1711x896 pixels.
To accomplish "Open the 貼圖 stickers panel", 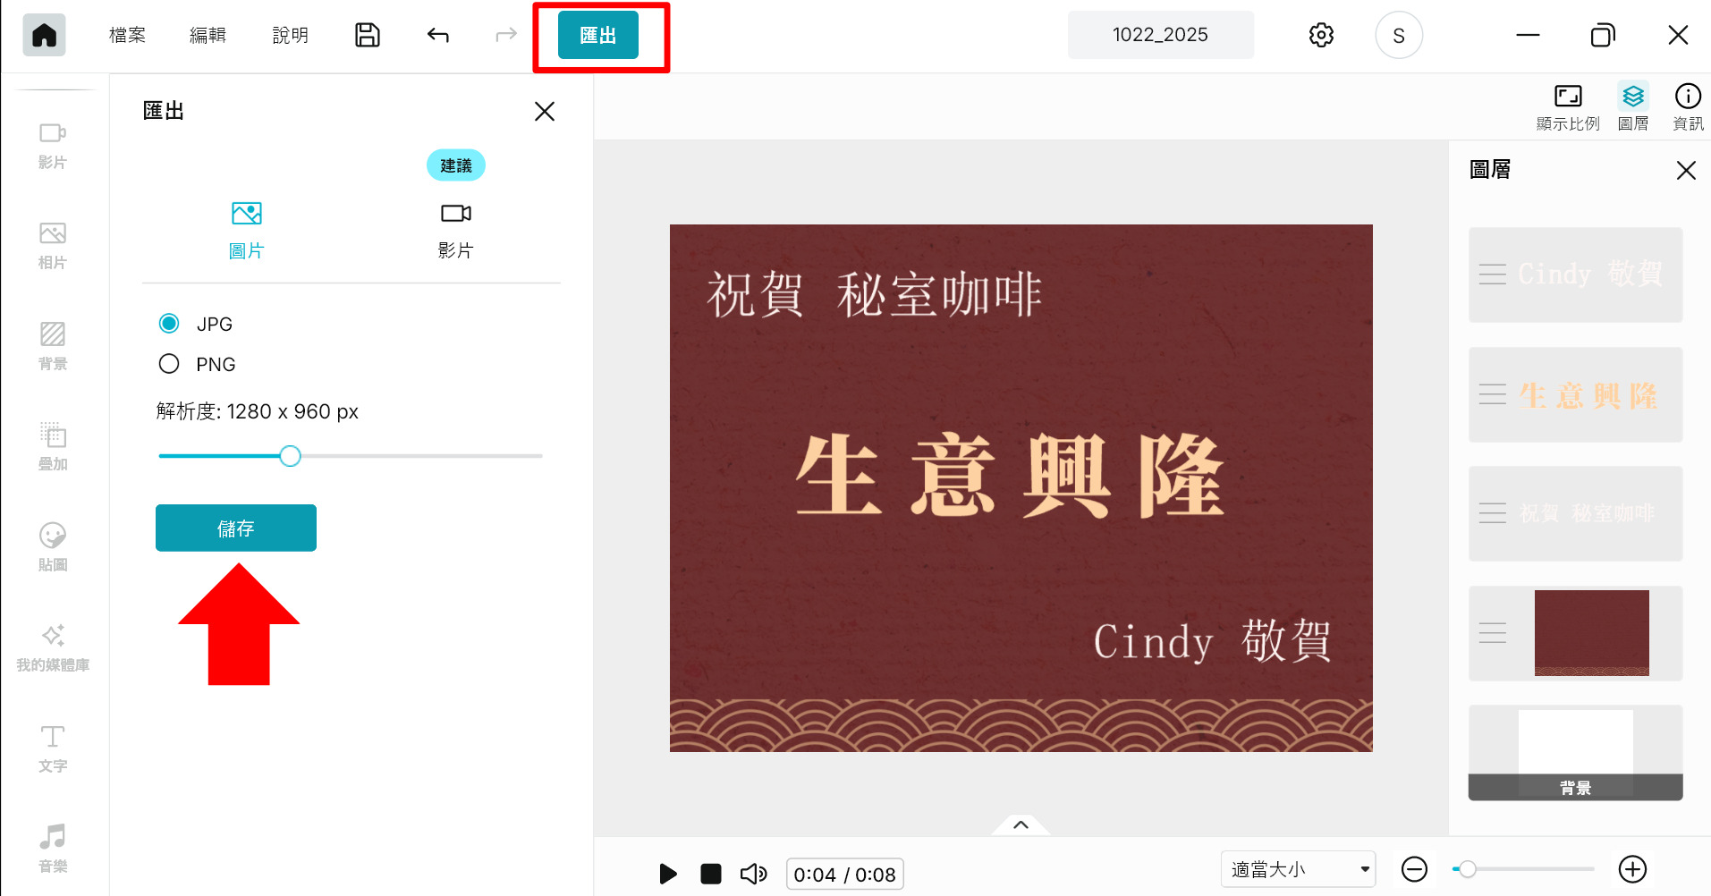I will pyautogui.click(x=53, y=547).
